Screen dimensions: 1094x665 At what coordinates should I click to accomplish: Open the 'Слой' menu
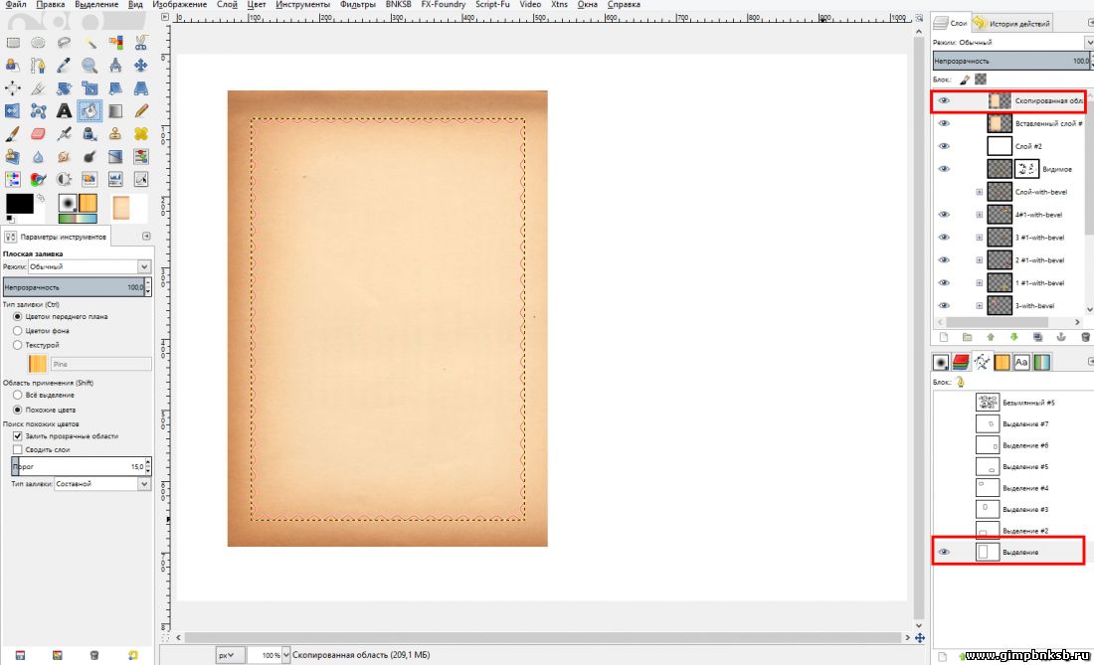click(x=227, y=4)
